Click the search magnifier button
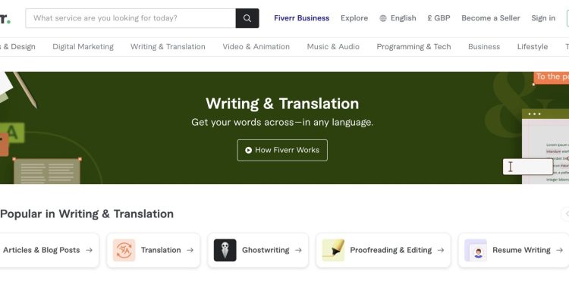 247,18
